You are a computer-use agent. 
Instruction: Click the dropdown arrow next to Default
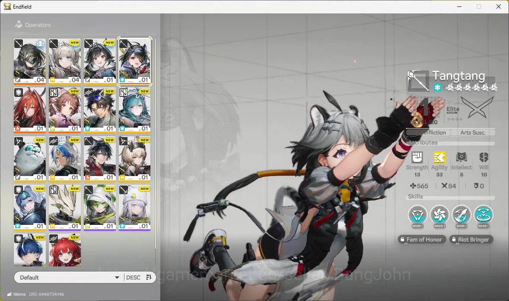click(117, 278)
